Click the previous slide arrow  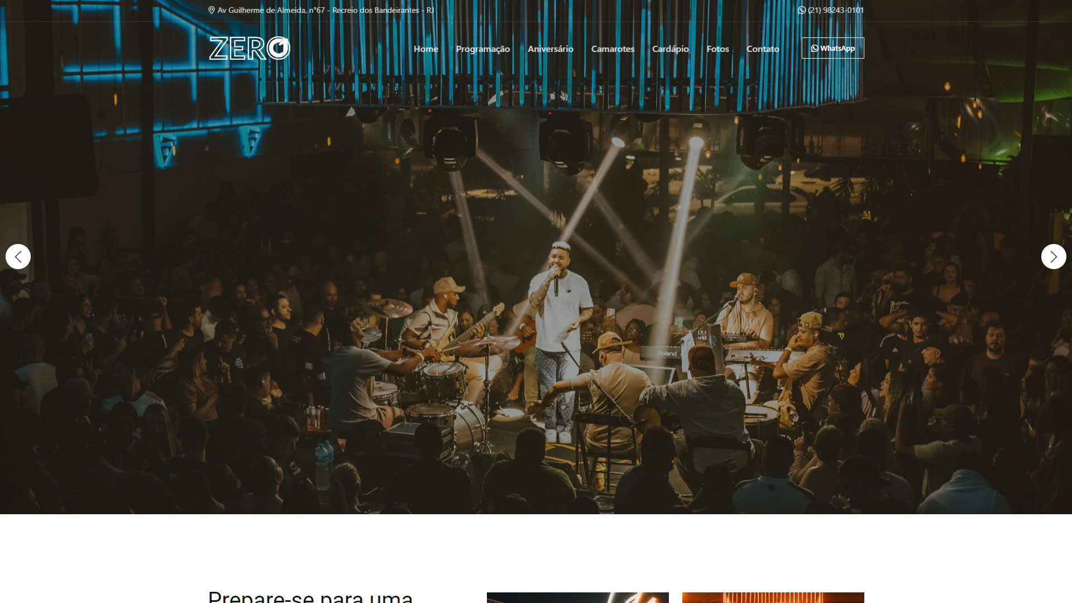coord(18,257)
